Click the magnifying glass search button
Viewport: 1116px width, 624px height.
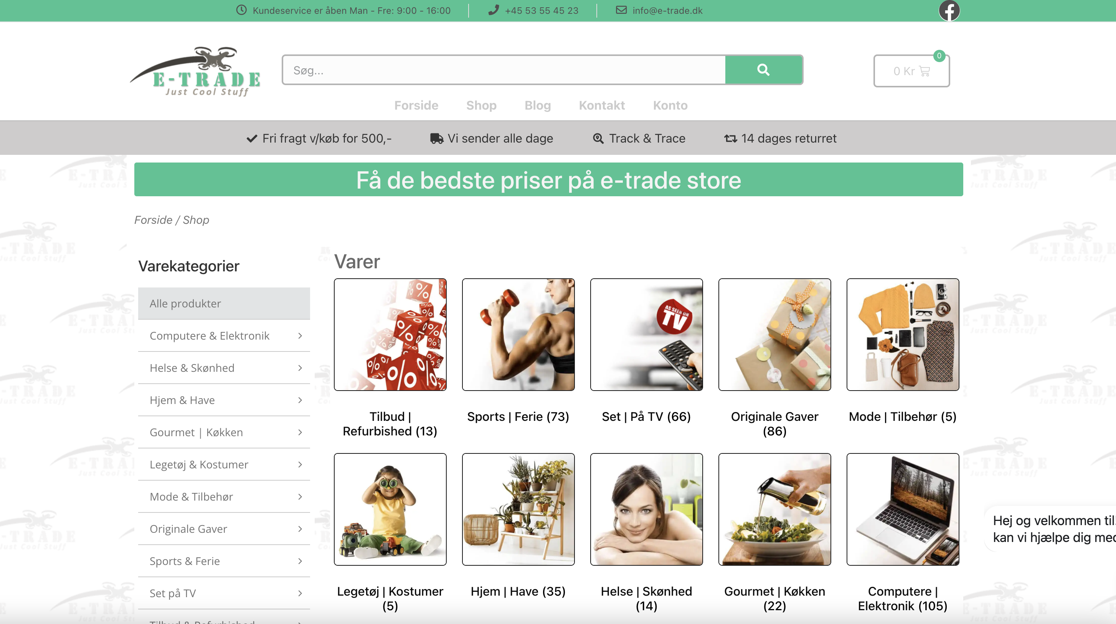[763, 70]
